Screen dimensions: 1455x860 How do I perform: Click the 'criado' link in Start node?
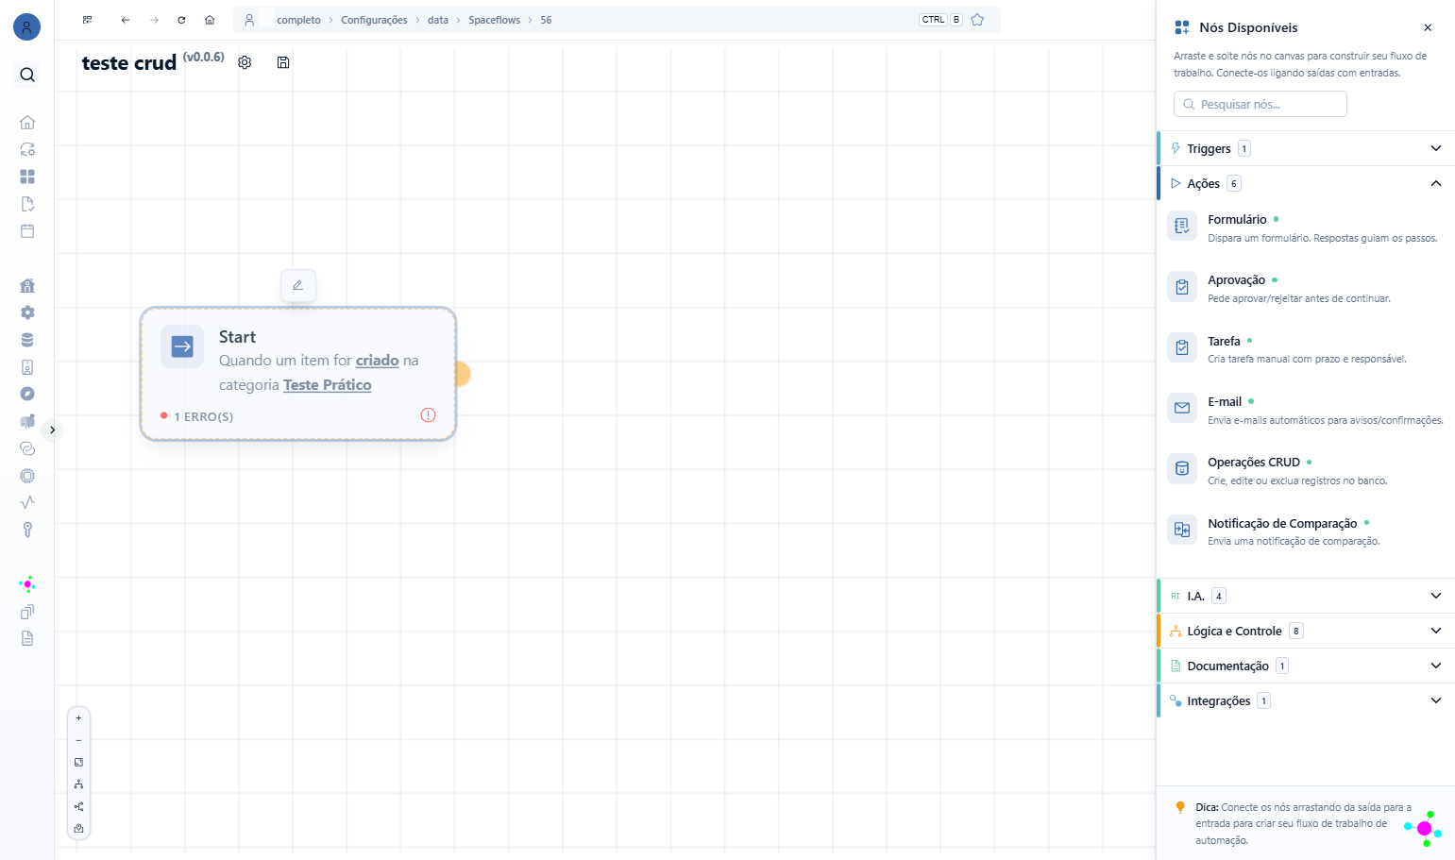point(378,361)
